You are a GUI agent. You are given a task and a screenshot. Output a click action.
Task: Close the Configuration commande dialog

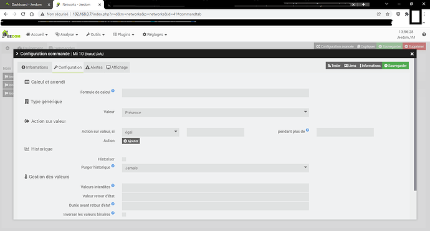pos(412,54)
